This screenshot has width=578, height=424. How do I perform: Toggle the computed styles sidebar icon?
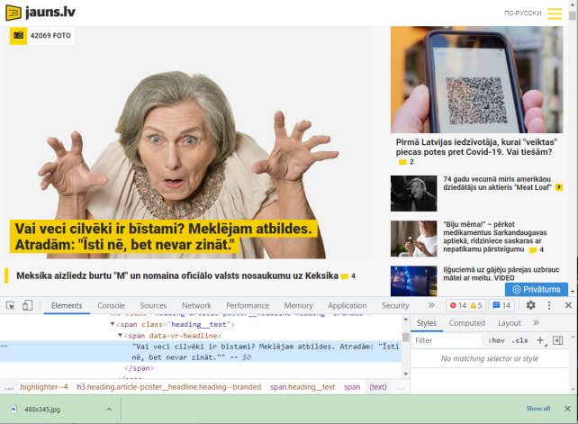pos(557,340)
